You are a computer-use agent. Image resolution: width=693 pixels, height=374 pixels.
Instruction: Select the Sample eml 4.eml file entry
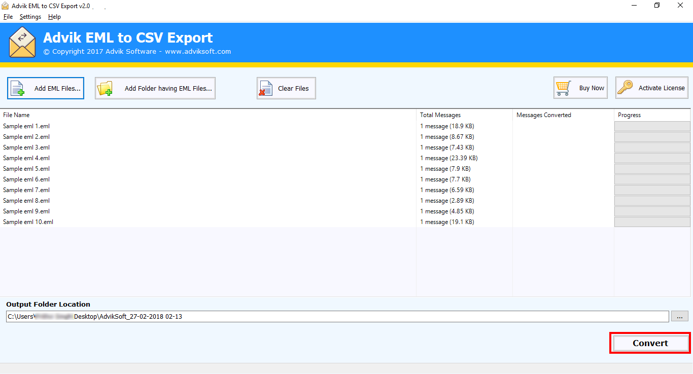coord(26,158)
